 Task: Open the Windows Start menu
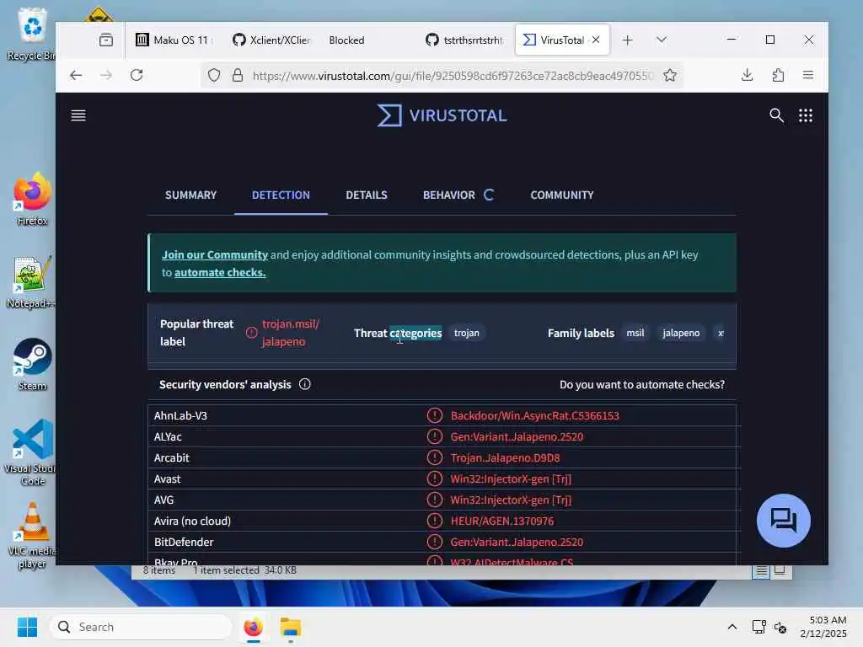click(28, 627)
